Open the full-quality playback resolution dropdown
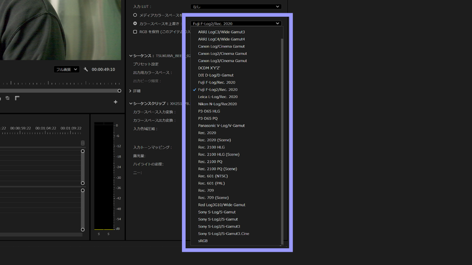472x265 pixels. [66, 70]
